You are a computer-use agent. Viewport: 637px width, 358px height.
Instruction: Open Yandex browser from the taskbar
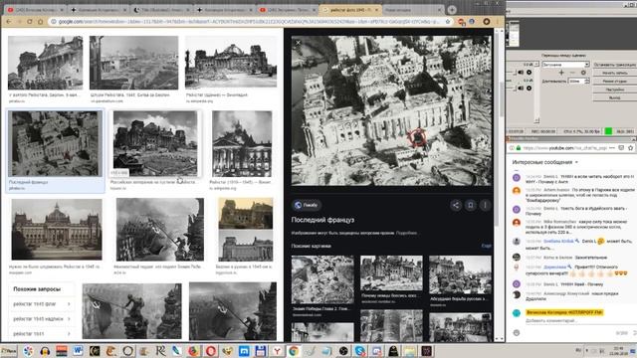click(277, 351)
